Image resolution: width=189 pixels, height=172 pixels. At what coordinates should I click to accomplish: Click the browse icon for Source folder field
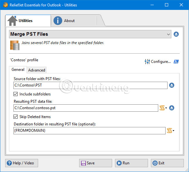pos(172,85)
